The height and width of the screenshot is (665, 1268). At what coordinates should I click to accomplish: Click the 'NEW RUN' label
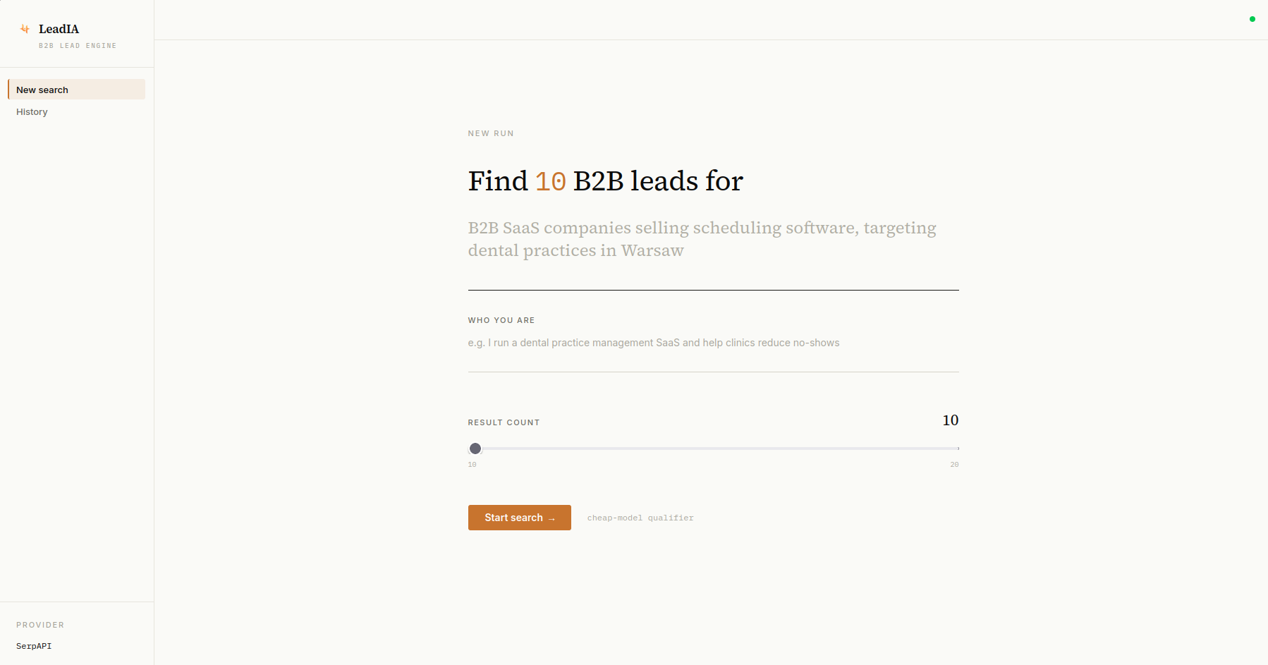pyautogui.click(x=491, y=133)
